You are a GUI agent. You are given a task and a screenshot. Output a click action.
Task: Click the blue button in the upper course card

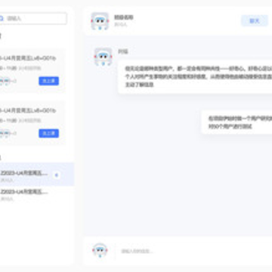pos(49,81)
